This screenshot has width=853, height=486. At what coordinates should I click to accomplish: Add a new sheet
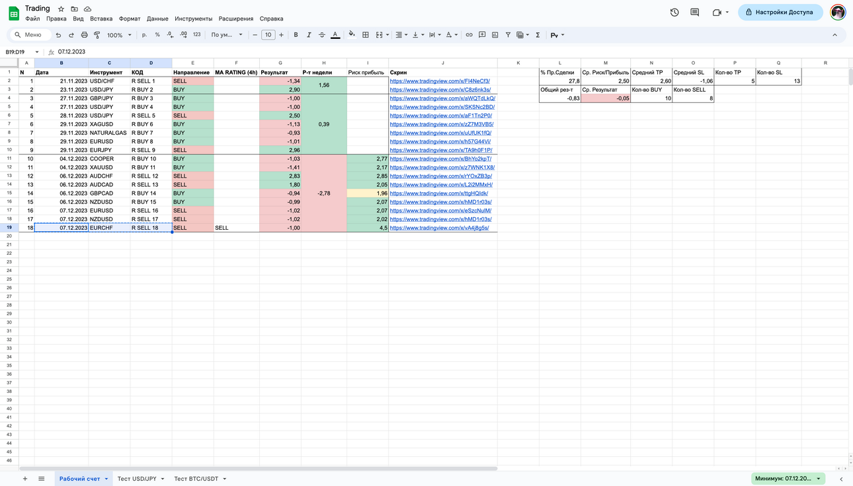[x=25, y=479]
